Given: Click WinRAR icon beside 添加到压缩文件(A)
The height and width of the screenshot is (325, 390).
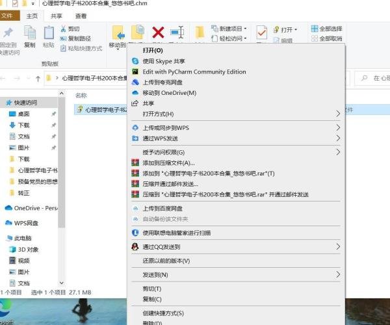Looking at the screenshot, I should [135, 163].
